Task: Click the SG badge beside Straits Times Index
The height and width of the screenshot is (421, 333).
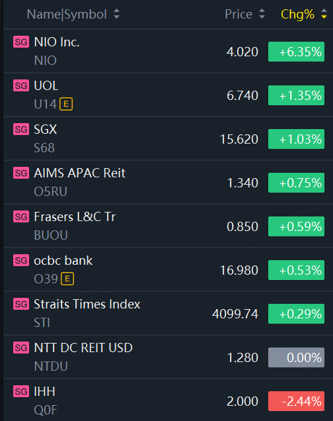Action: coord(21,304)
